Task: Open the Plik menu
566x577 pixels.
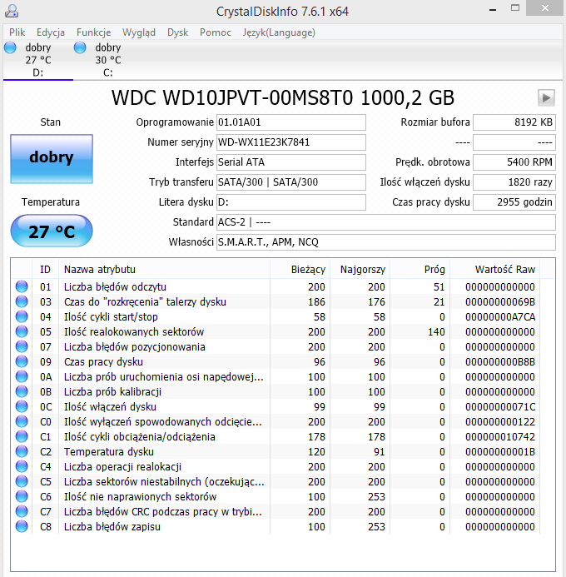Action: click(x=17, y=32)
